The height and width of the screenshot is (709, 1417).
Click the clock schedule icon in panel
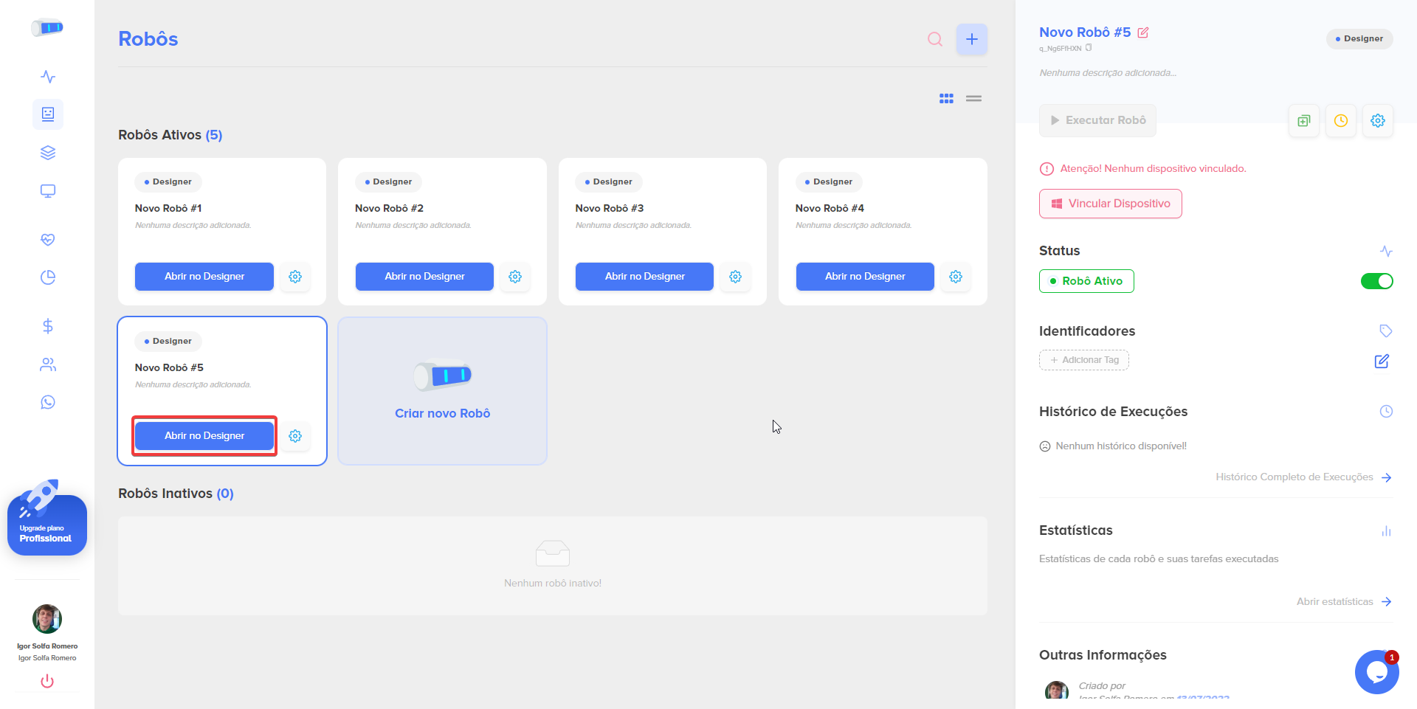pyautogui.click(x=1340, y=121)
